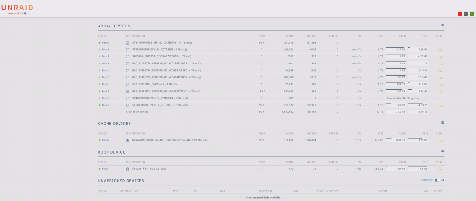Image resolution: width=476 pixels, height=201 pixels.
Task: Click the Disk 1 drive icon
Action: [x=128, y=50]
